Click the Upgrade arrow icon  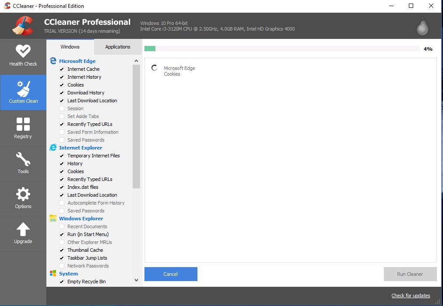click(23, 229)
